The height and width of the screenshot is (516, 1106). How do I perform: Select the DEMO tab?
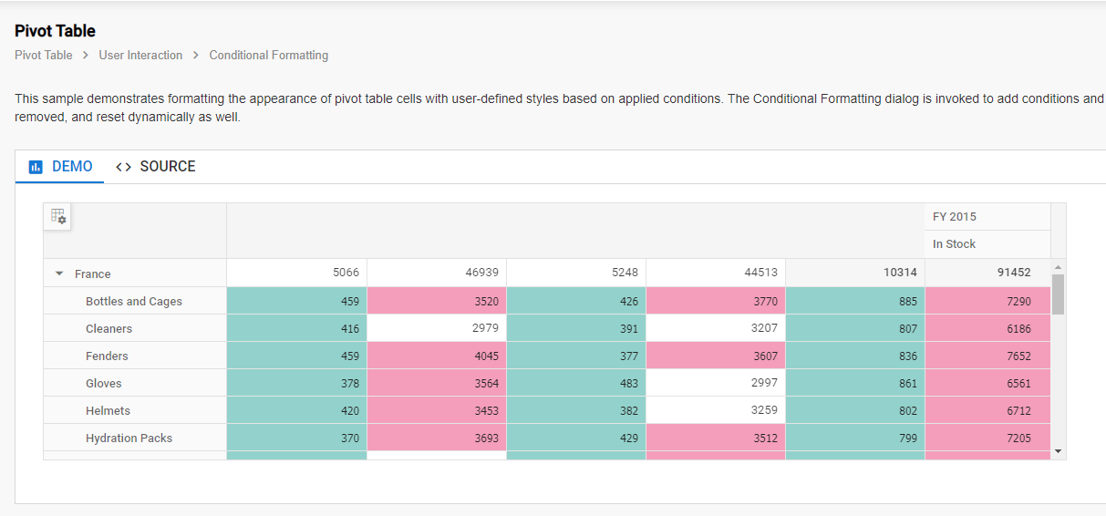click(61, 167)
